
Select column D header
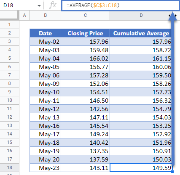(141, 15)
